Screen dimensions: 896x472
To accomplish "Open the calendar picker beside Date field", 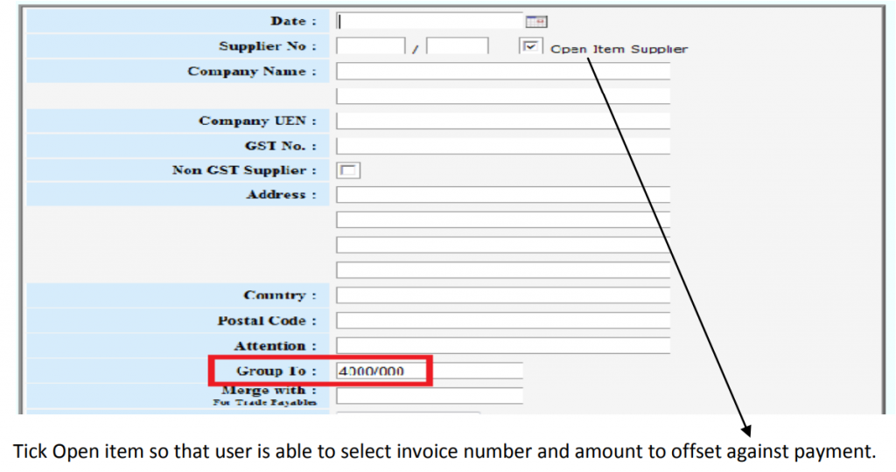I will [x=535, y=21].
